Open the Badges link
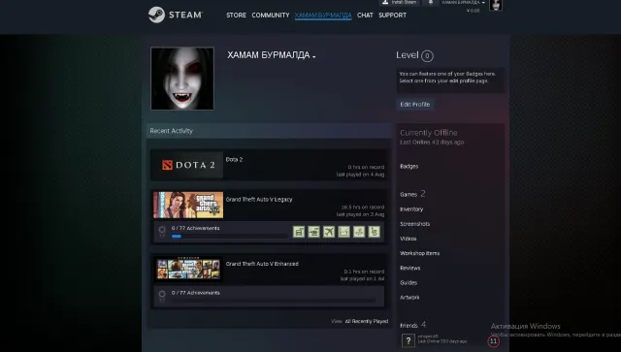621x352 pixels. [x=409, y=166]
